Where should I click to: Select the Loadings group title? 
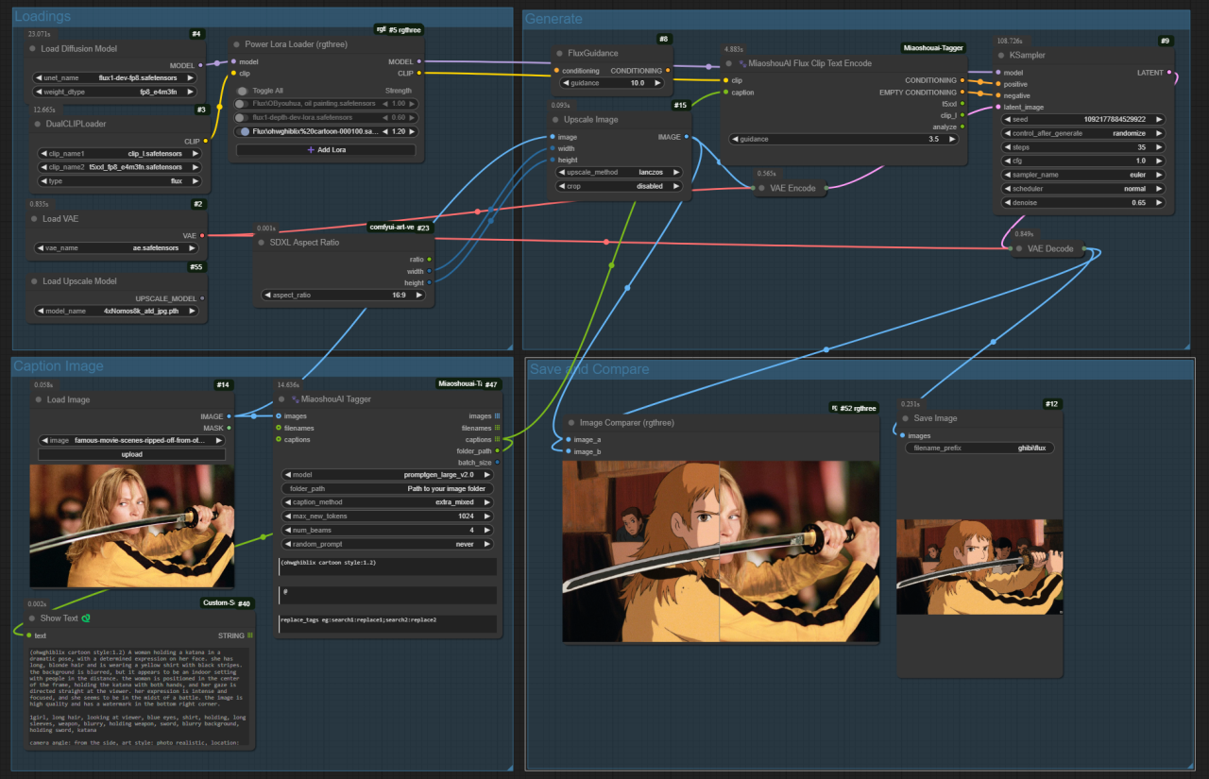pyautogui.click(x=43, y=16)
